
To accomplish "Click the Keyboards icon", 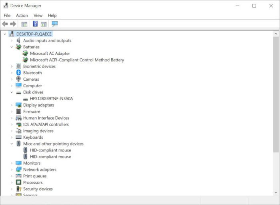I will click(x=18, y=137).
